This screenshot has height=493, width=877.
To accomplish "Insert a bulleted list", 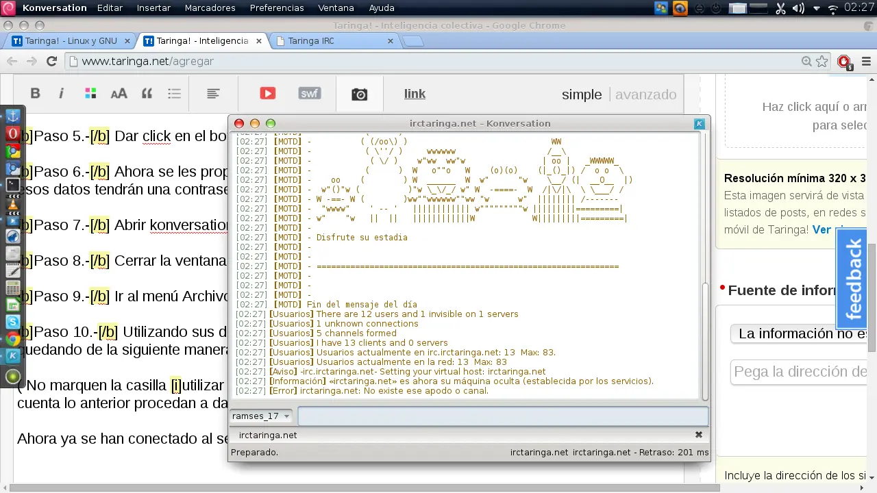I will pos(174,94).
